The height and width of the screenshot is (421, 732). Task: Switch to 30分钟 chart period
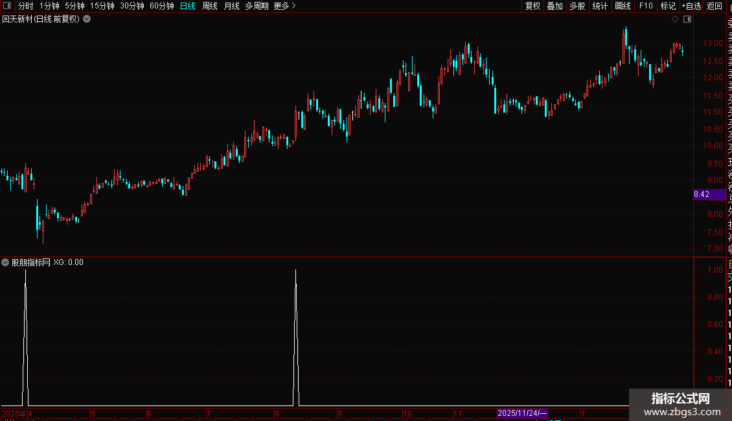132,6
